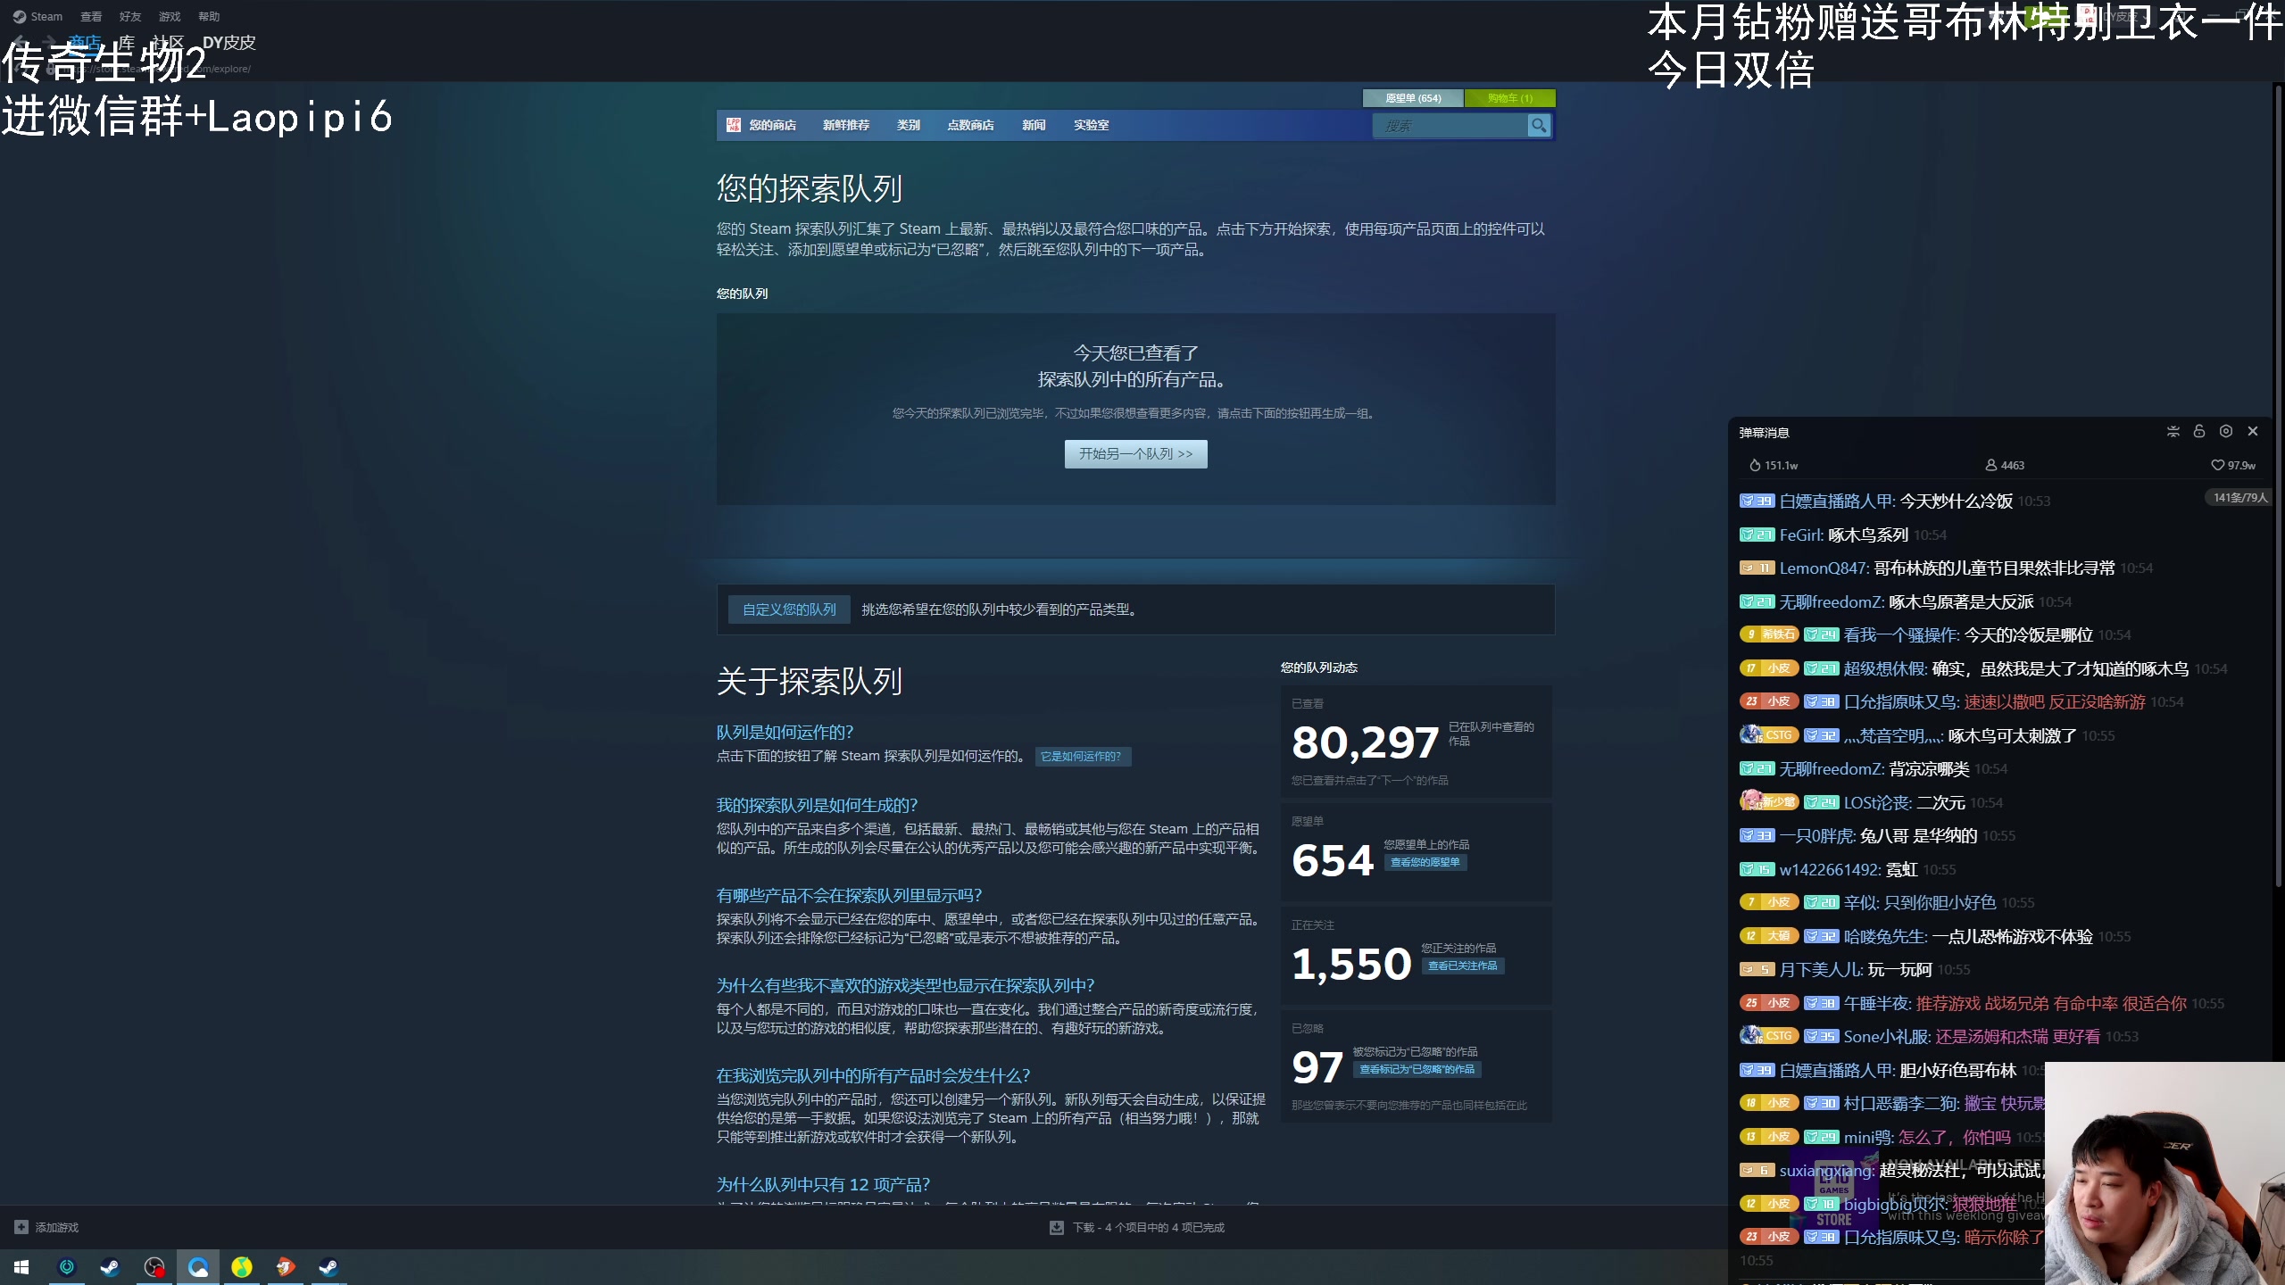
Task: Focus the store 搜索 input field
Action: point(1450,126)
